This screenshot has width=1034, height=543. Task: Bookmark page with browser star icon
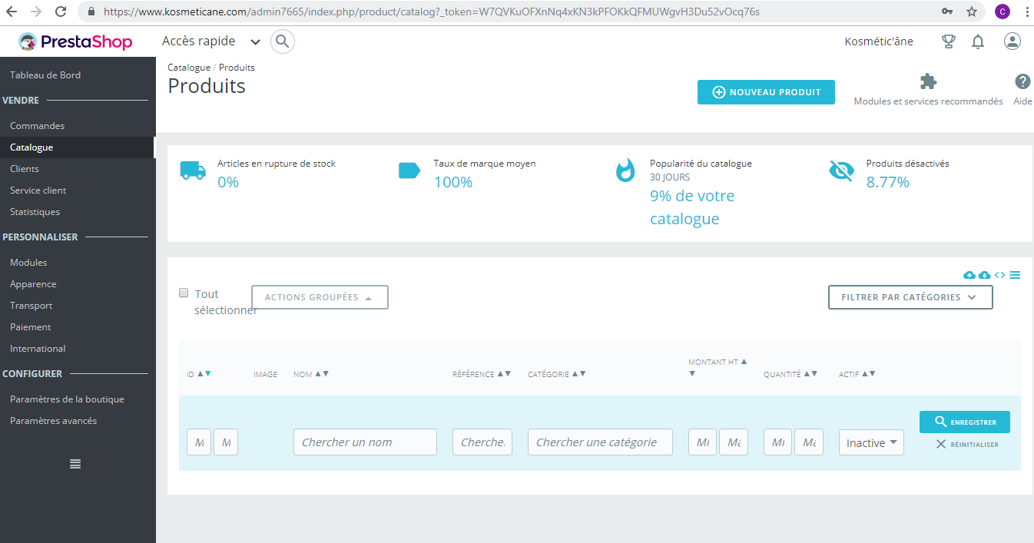pyautogui.click(x=972, y=12)
